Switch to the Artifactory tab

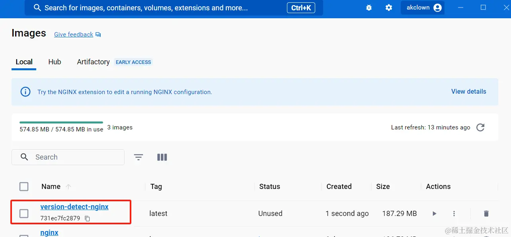[93, 62]
